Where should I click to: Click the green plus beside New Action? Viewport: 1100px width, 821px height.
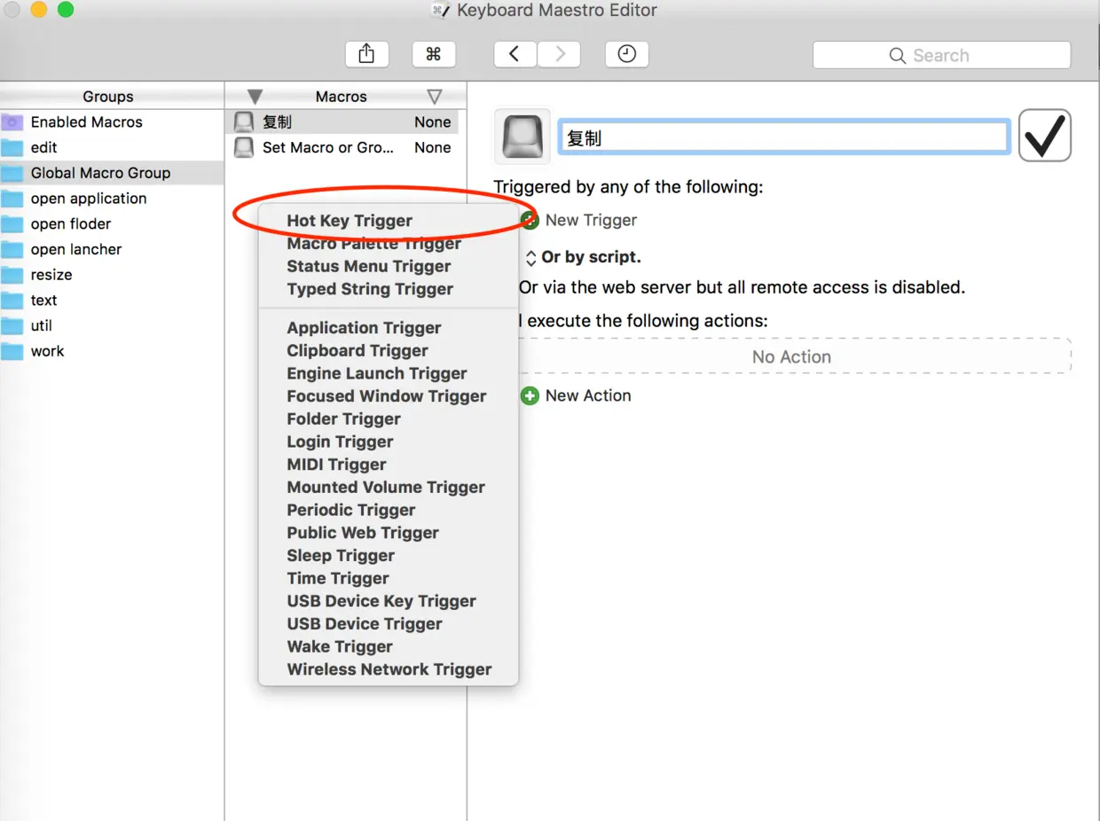point(530,396)
